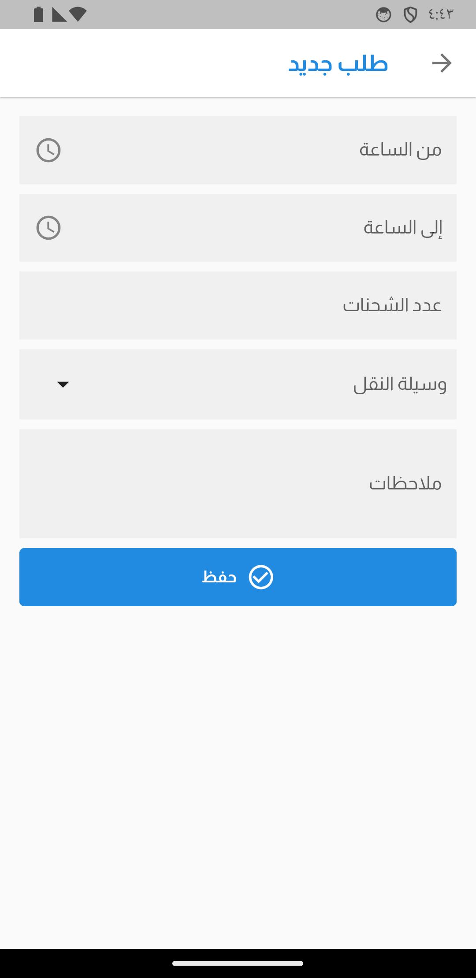
Task: Tap the back arrow in the header
Action: (x=442, y=63)
